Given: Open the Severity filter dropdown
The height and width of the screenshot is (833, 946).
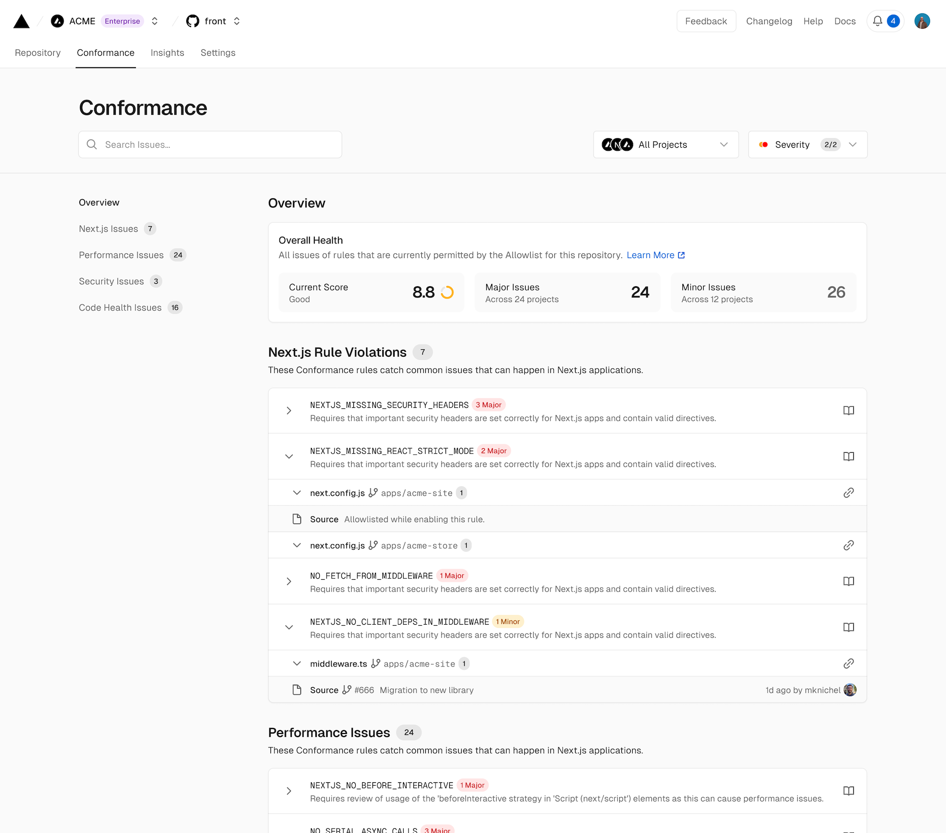Looking at the screenshot, I should (x=808, y=144).
